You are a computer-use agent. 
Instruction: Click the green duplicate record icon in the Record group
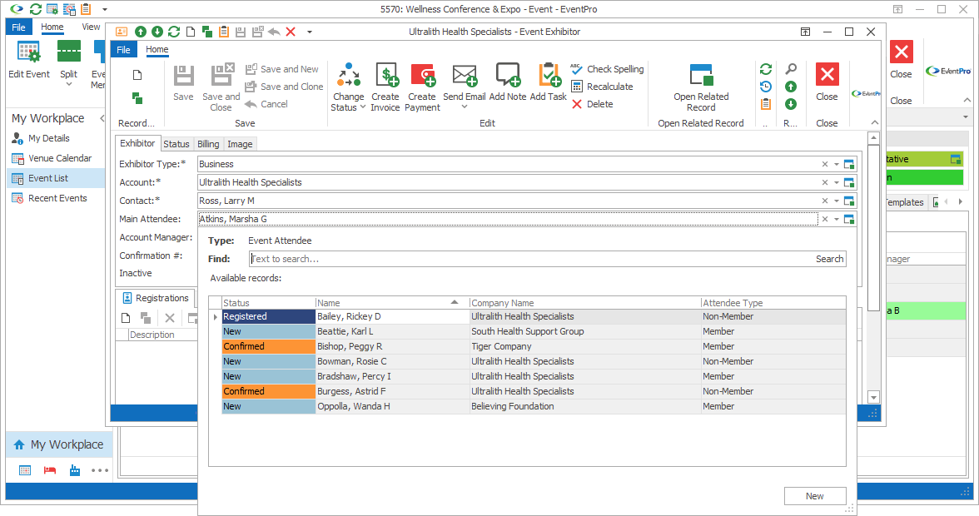click(x=137, y=98)
